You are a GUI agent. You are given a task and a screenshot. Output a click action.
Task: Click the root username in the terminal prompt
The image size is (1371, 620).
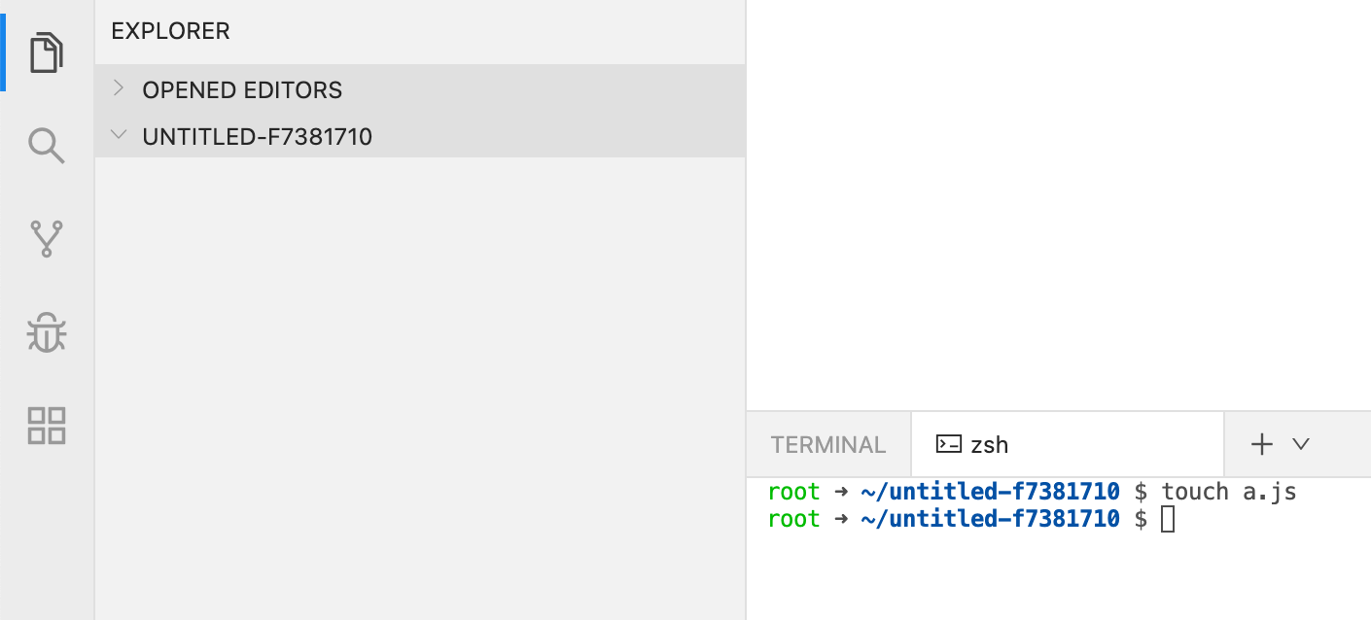[793, 491]
